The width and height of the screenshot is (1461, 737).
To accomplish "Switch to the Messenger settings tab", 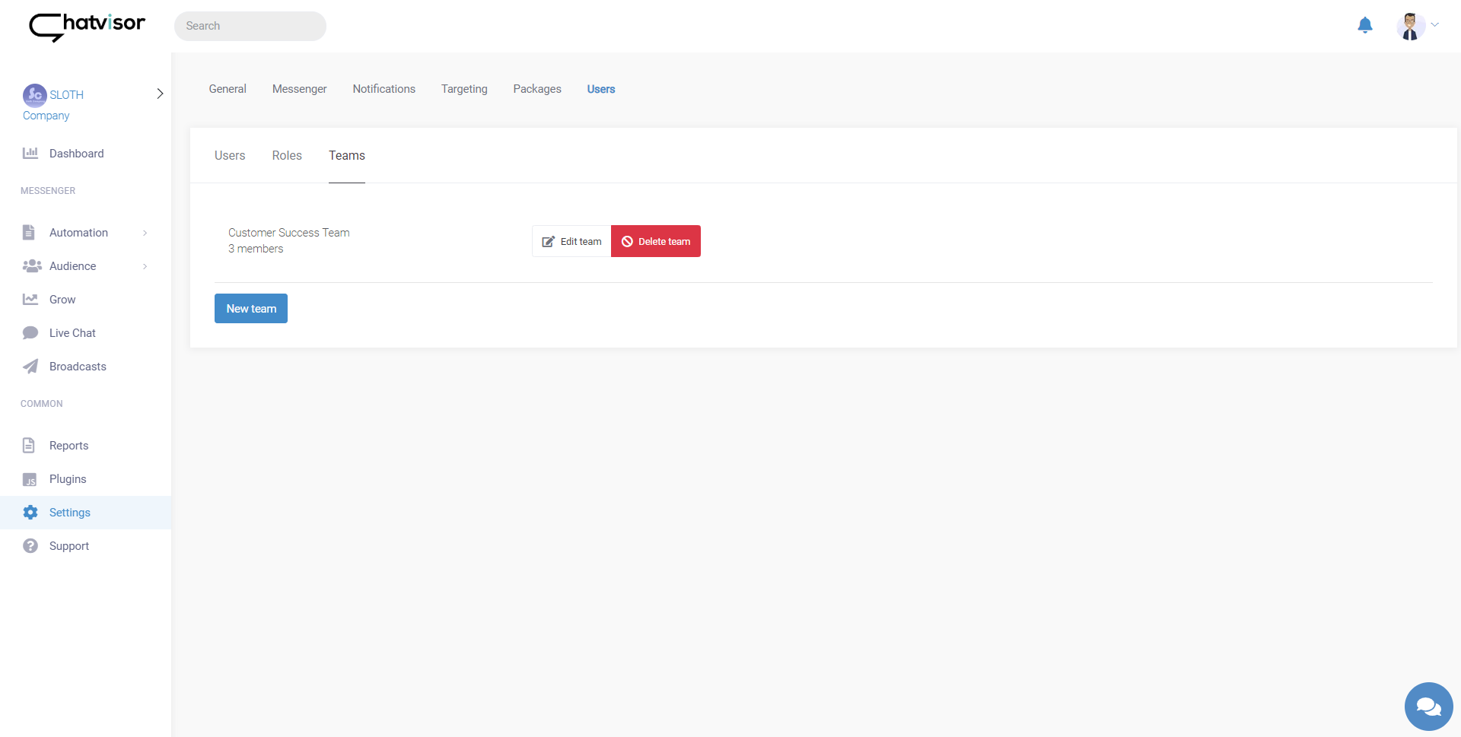I will (300, 89).
